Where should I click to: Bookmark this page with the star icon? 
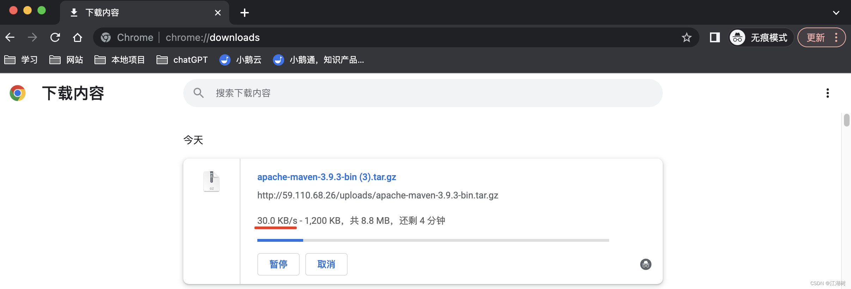coord(686,37)
